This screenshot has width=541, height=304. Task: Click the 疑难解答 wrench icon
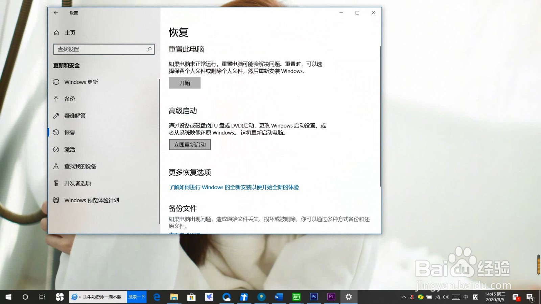pos(56,116)
